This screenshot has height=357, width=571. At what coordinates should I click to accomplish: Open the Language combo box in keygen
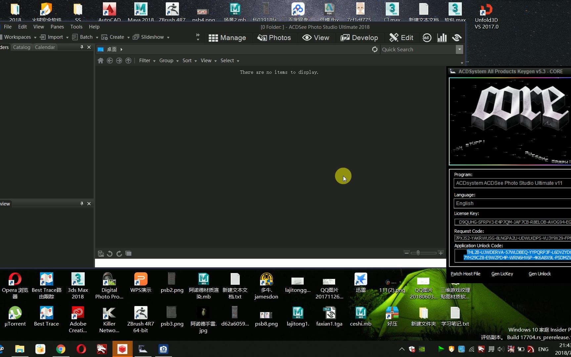tap(512, 203)
